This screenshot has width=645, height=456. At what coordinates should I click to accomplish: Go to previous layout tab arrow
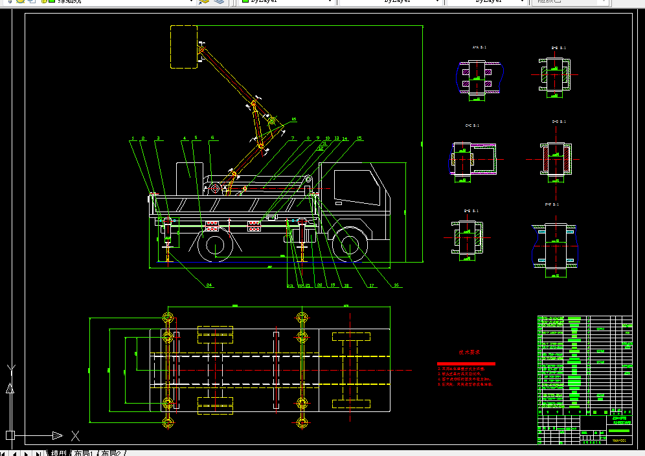tap(15, 453)
